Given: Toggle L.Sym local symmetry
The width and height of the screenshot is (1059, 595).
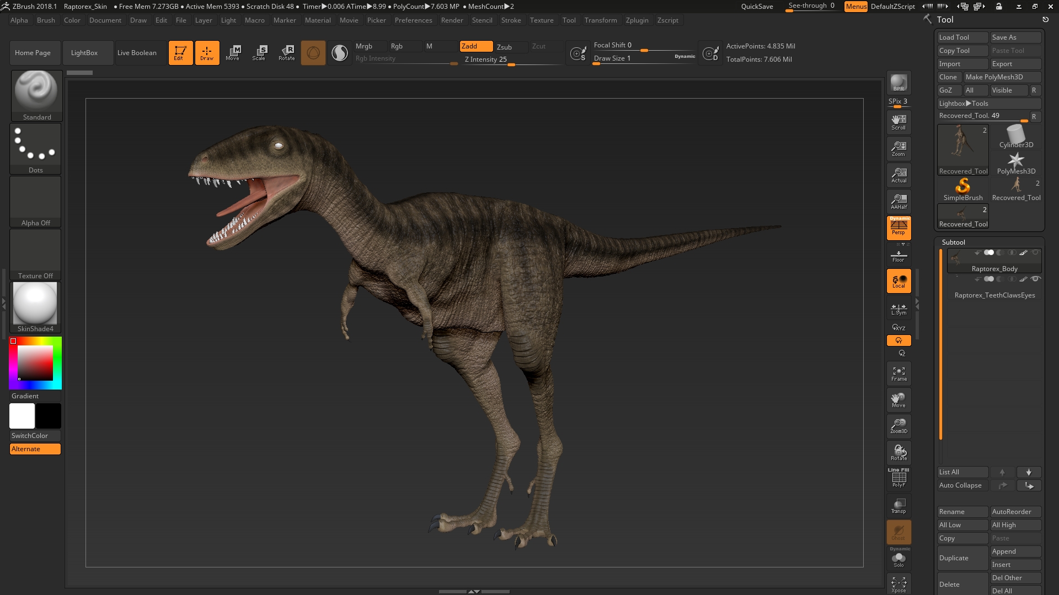Looking at the screenshot, I should point(898,309).
